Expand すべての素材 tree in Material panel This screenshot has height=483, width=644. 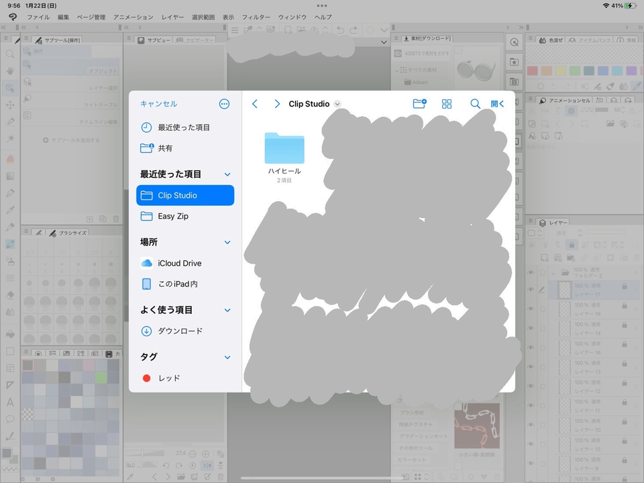(397, 70)
